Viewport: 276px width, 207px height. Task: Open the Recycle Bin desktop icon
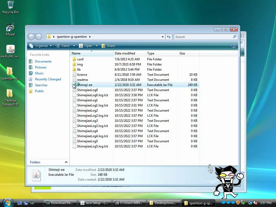pyautogui.click(x=11, y=7)
